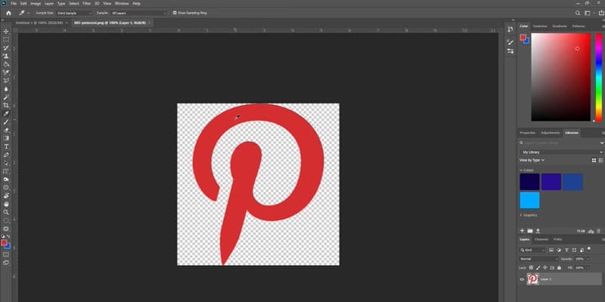This screenshot has height=302, width=605.
Task: Select the Brush tool
Action: (x=6, y=122)
